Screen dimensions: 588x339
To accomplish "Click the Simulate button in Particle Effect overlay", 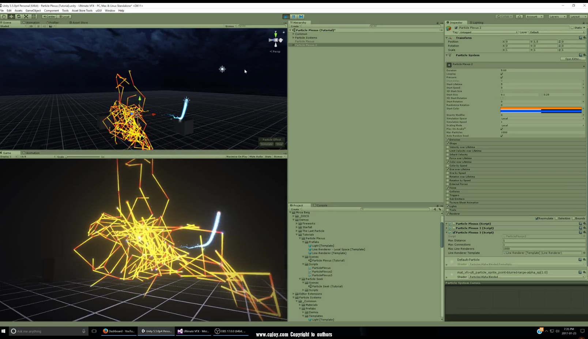I will (267, 144).
